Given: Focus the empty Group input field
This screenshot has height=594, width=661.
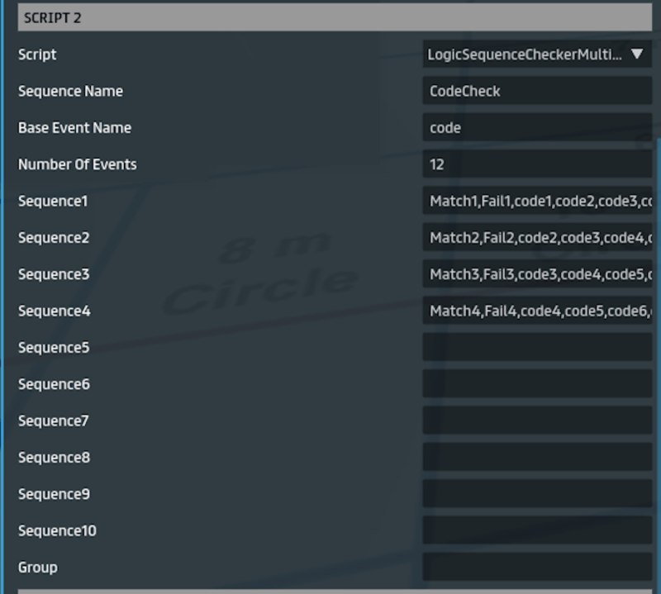Looking at the screenshot, I should pyautogui.click(x=537, y=567).
